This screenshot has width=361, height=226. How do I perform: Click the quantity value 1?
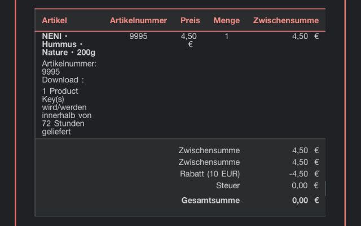(x=227, y=36)
